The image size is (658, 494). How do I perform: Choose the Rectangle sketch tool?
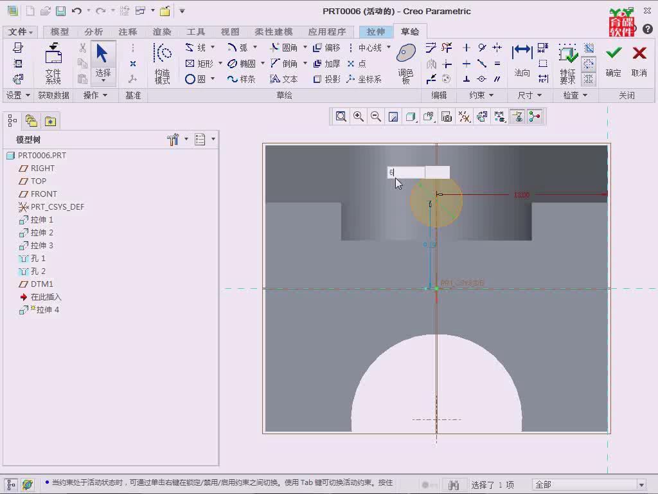pos(199,64)
